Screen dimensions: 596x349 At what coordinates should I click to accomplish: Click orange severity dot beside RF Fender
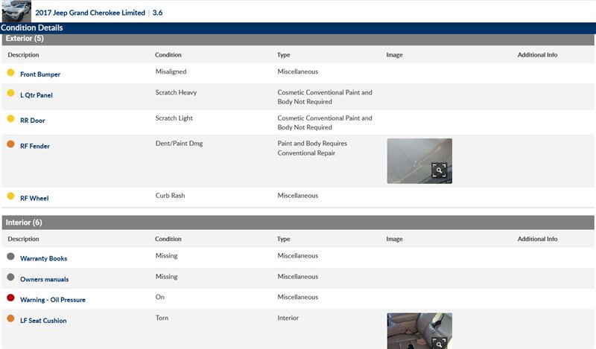tap(10, 144)
